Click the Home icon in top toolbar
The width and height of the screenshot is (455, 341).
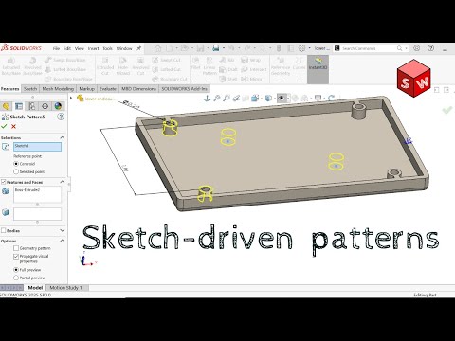point(157,48)
